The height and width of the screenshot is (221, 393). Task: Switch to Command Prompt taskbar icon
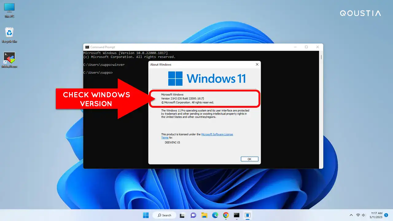pos(236,215)
